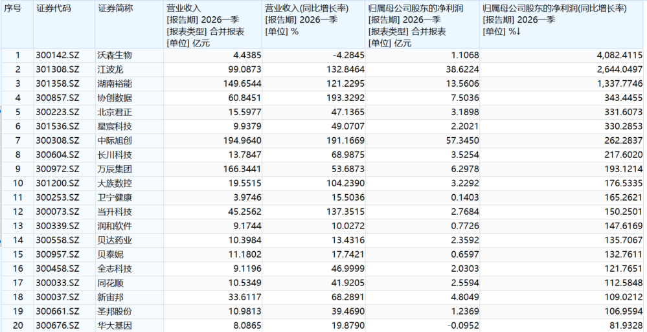Select revenue value 99.0873
647x332 pixels.
tap(246, 70)
